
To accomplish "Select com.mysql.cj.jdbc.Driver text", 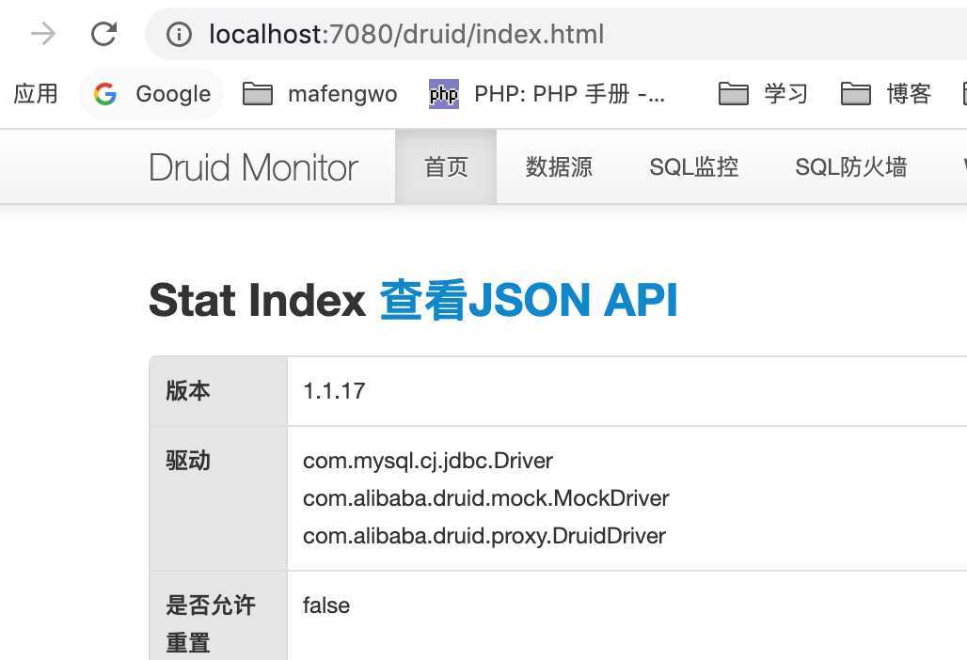I will [x=428, y=461].
